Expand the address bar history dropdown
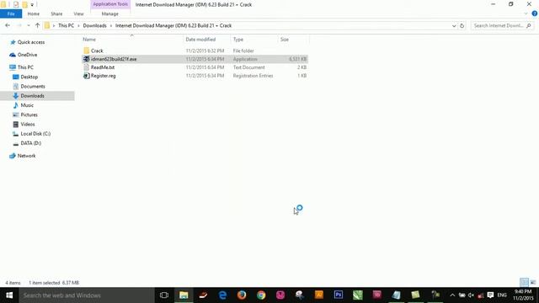Viewport: 539px width, 303px height. 454,26
